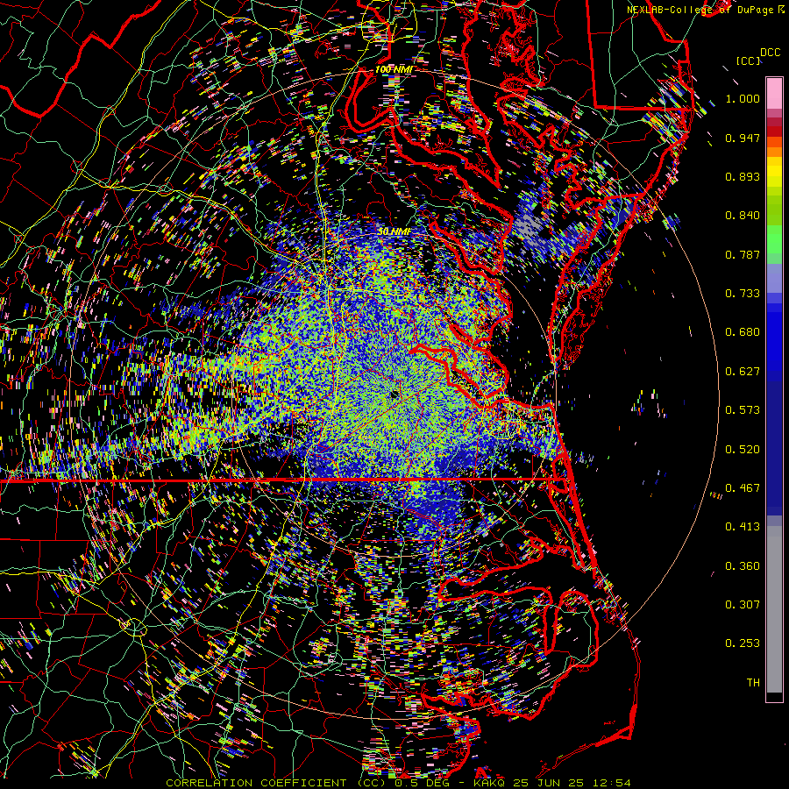Click the bright green color bar segment
789x789 pixels.
774,239
